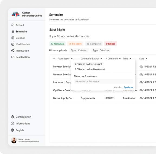The width and height of the screenshot is (156, 154).
Task: Click the Olymel logo in sidebar header
Action: coord(16,14)
